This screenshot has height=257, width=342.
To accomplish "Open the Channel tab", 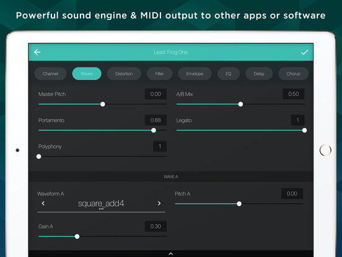I will pos(50,74).
